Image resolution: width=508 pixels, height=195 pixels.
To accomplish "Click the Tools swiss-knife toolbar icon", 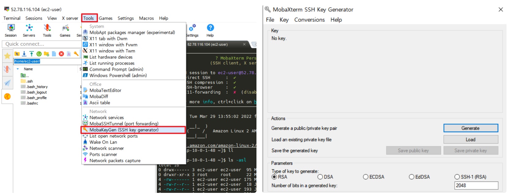I will click(47, 30).
